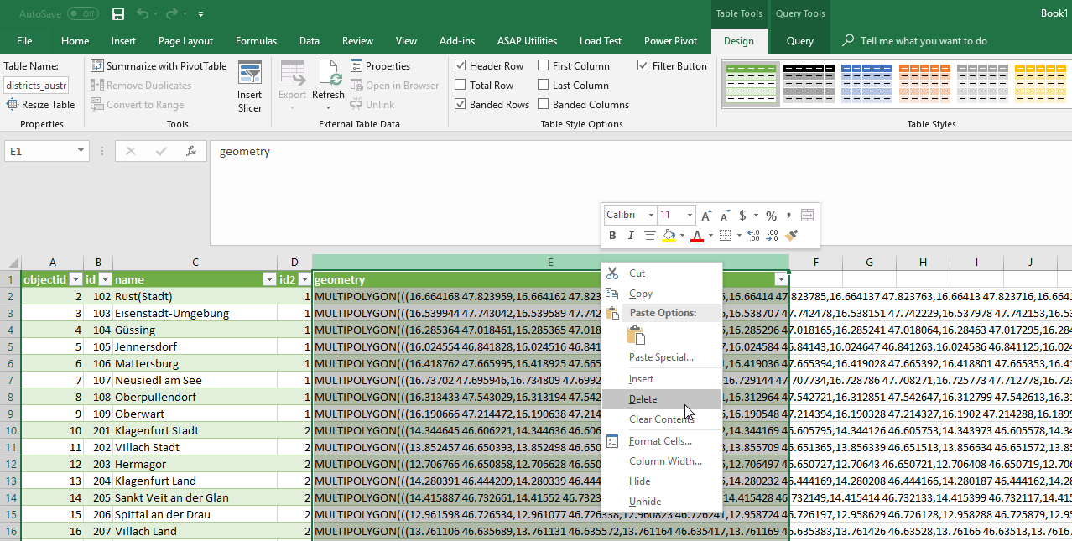This screenshot has height=541, width=1072.
Task: Click the Save icon in title bar
Action: [118, 14]
